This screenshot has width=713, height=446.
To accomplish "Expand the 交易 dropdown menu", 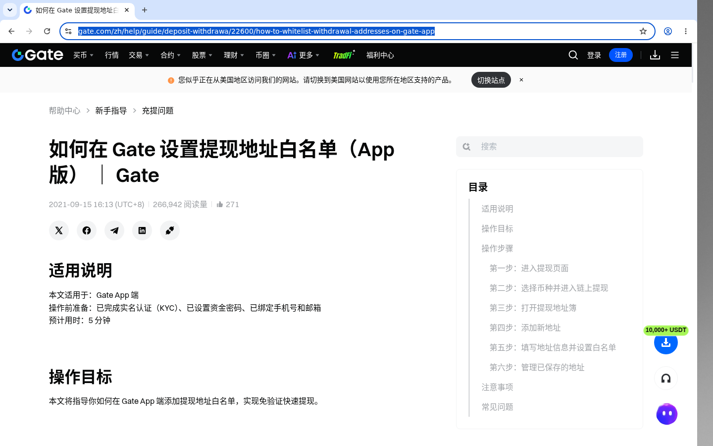I will click(x=139, y=55).
